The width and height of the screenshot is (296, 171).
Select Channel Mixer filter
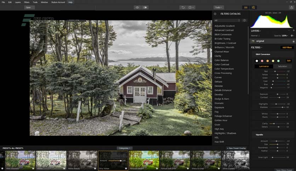(222, 52)
